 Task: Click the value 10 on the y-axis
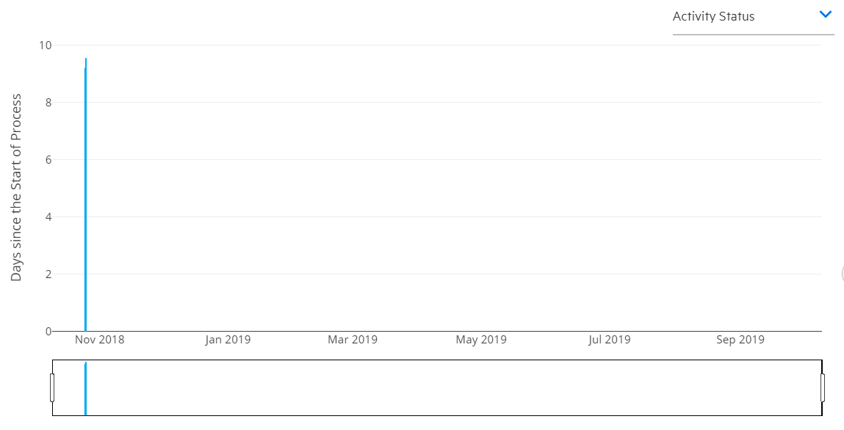tap(46, 45)
